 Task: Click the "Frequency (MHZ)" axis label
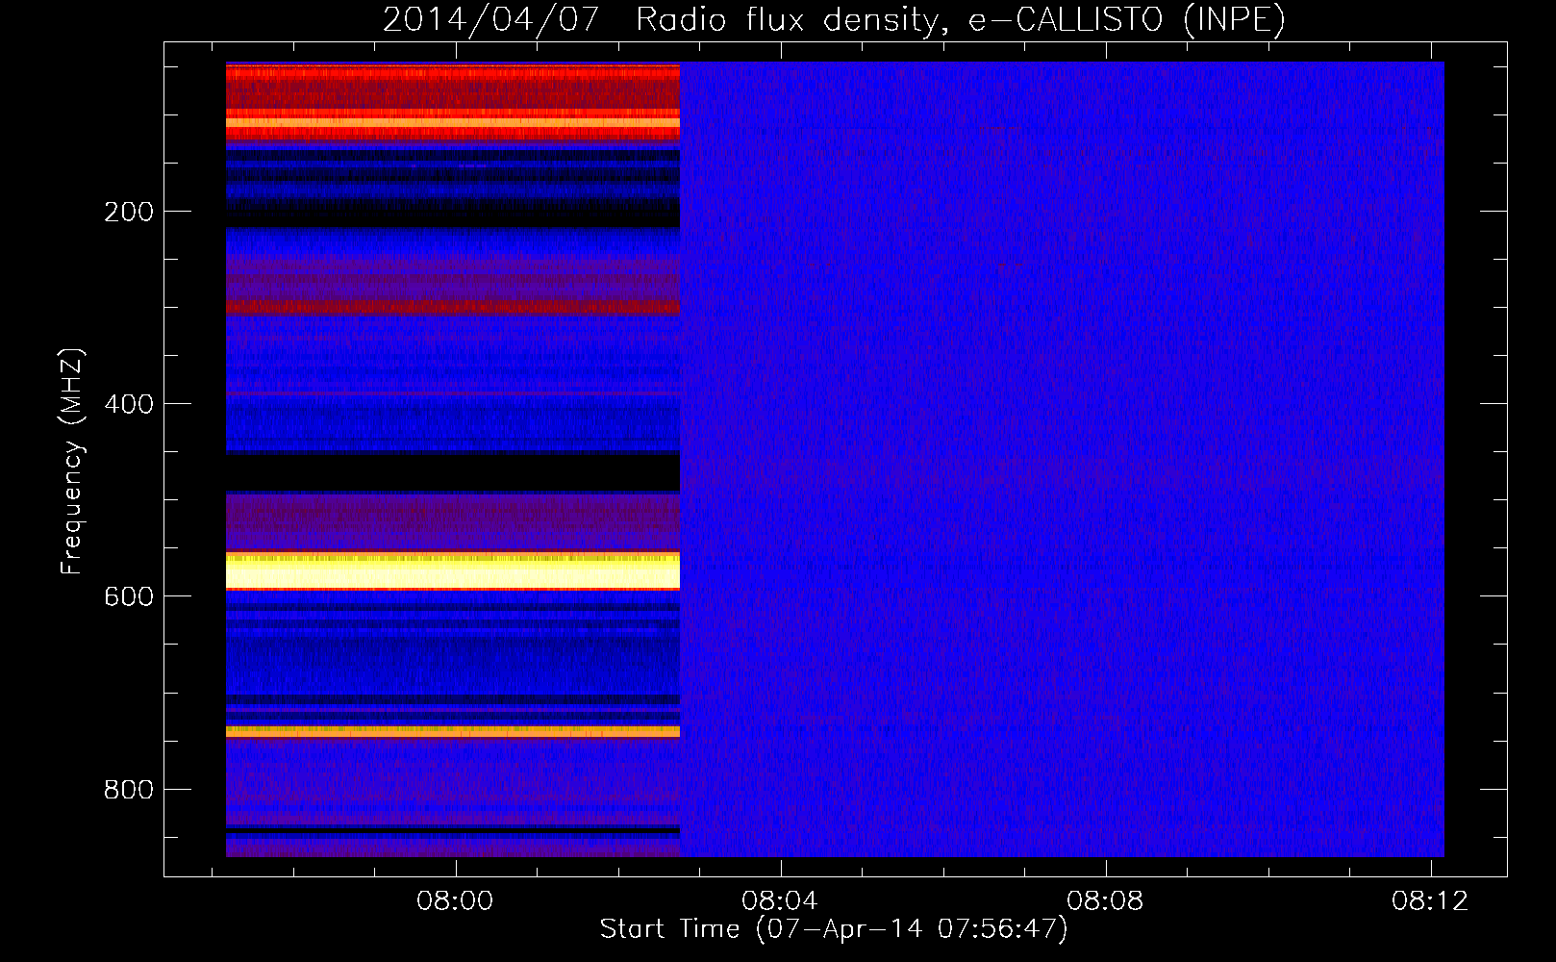coord(72,461)
